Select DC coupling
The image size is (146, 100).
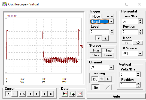(95, 79)
